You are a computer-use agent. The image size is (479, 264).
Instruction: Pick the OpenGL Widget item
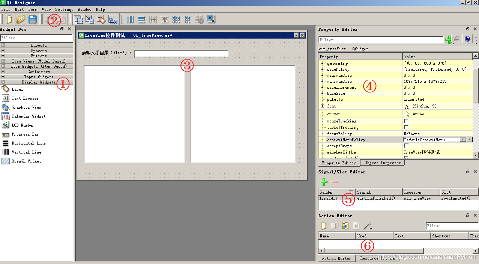(x=26, y=161)
